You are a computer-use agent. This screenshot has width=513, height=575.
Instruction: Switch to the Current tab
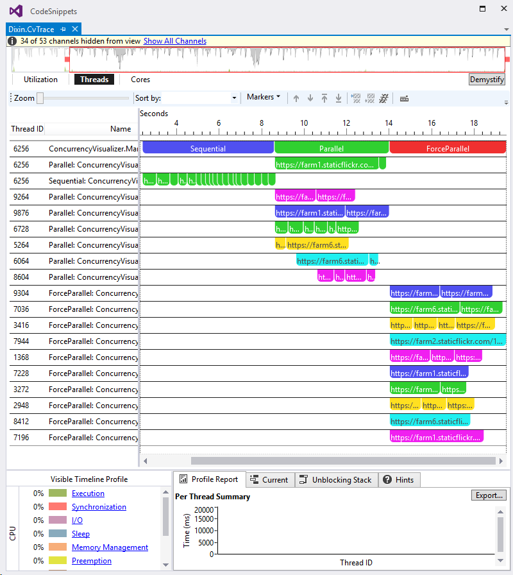(270, 479)
